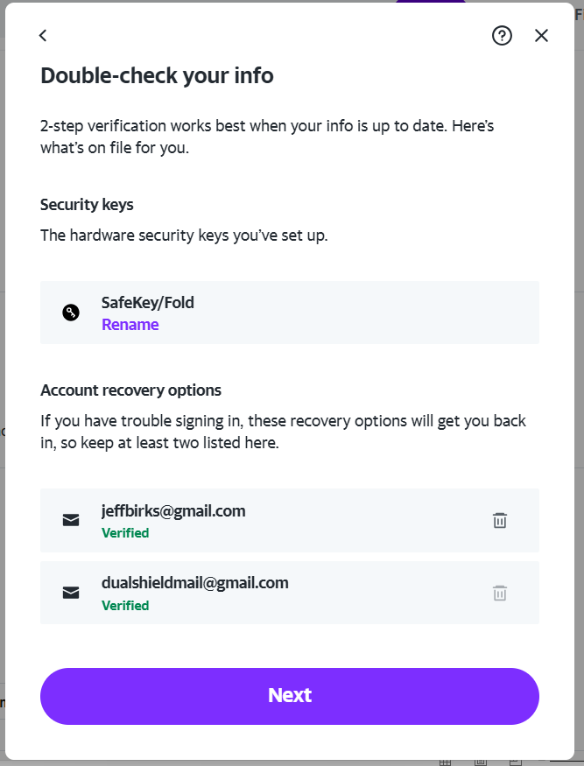Viewport: 584px width, 766px height.
Task: Click the security key icon beside SafeKey/Fold
Action: 71,313
